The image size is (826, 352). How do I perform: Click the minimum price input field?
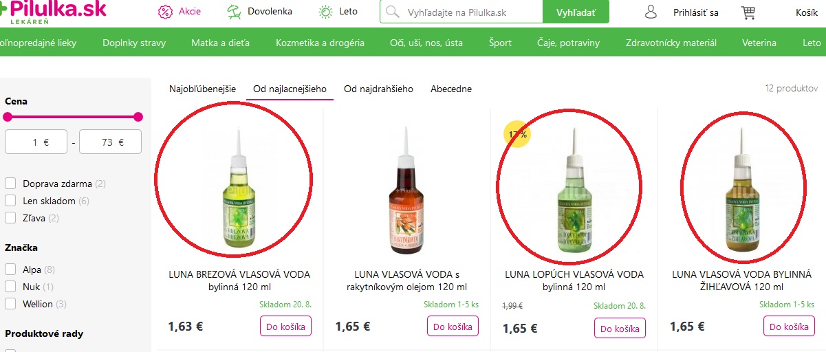pos(36,142)
